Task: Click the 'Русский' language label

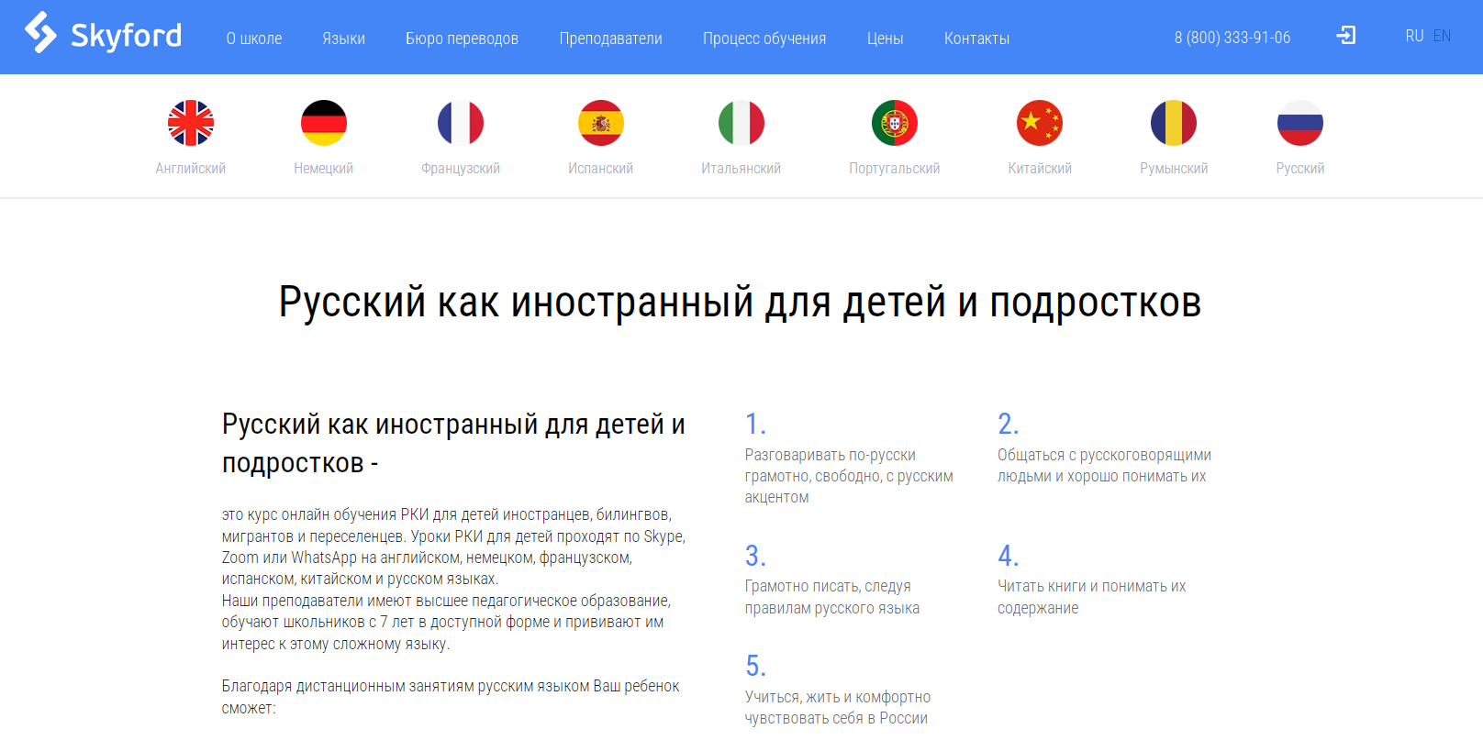Action: point(1300,169)
